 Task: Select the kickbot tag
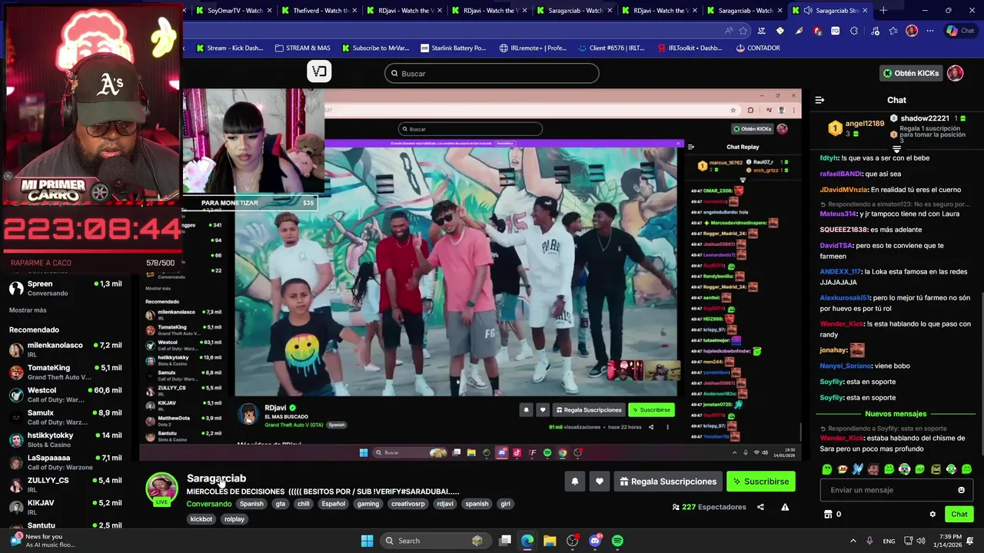pos(201,519)
